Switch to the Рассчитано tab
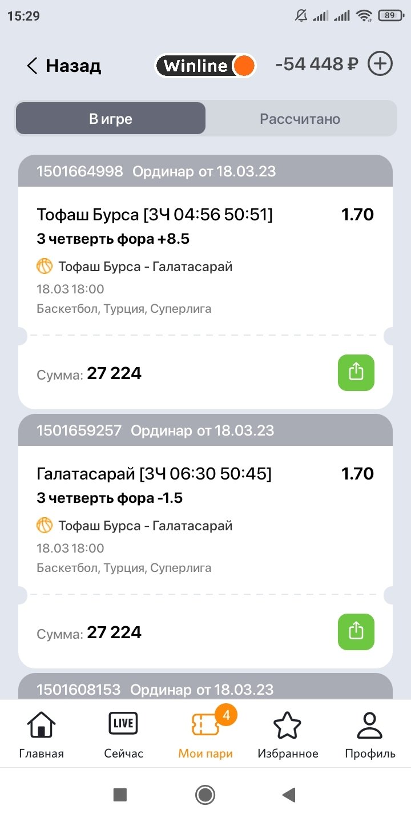Image resolution: width=411 pixels, height=822 pixels. 300,119
